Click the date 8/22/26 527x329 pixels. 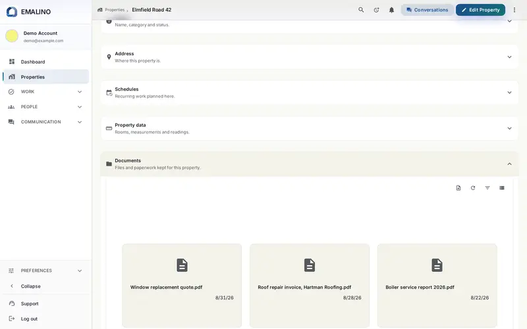click(480, 298)
